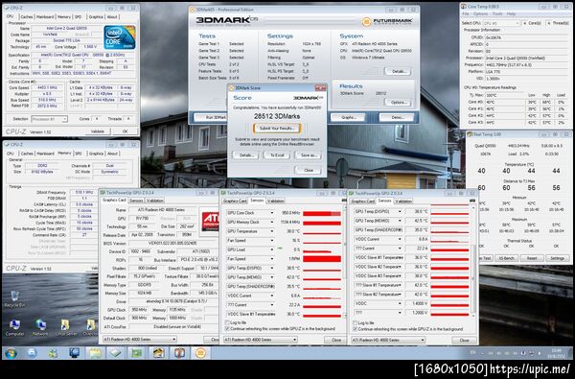The height and width of the screenshot is (379, 575).
Task: Toggle Continue refreshing checkbox in middle GPU-Z window
Action: (x=227, y=329)
